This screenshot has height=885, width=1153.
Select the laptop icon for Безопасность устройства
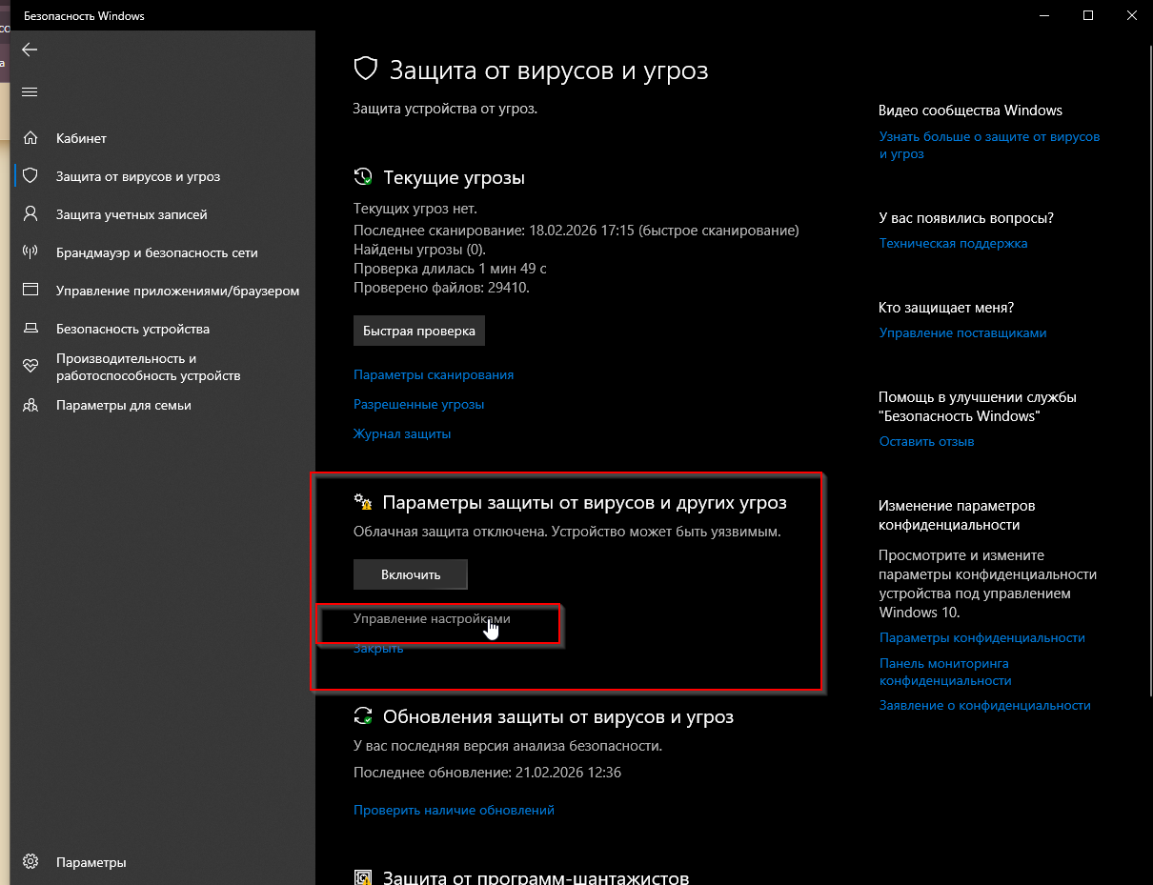(x=30, y=329)
